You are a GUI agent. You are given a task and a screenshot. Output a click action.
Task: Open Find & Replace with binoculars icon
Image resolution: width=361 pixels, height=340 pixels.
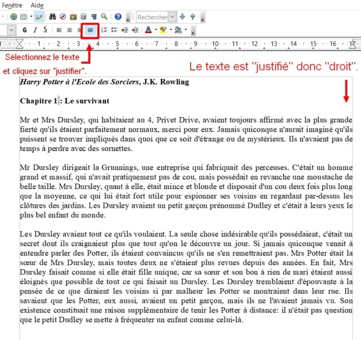(52, 16)
